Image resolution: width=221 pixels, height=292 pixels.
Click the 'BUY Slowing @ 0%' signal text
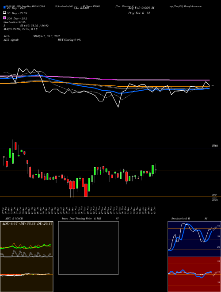pyautogui.click(x=69, y=40)
